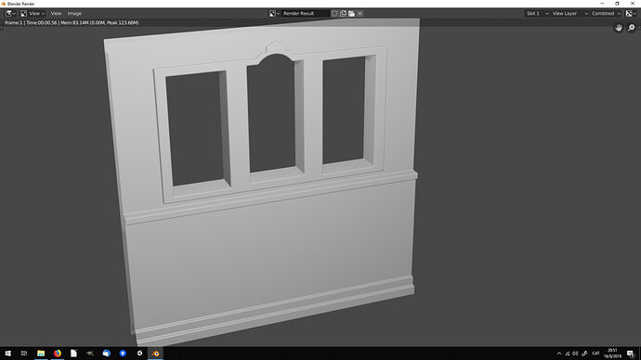Click the pan hand gizmo icon

[x=619, y=28]
